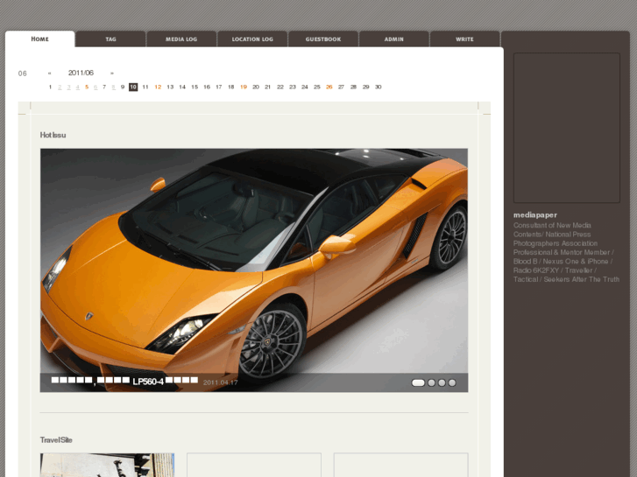
Task: Select the Home tab
Action: 40,39
